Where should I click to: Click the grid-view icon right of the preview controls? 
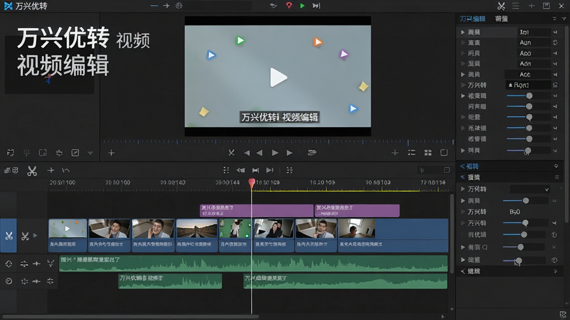click(x=428, y=153)
